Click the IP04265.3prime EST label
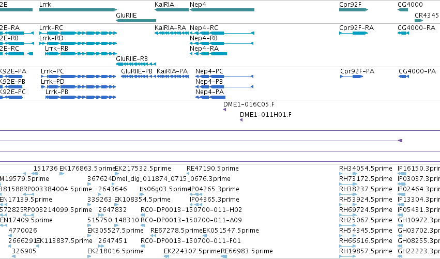 [x=215, y=189]
